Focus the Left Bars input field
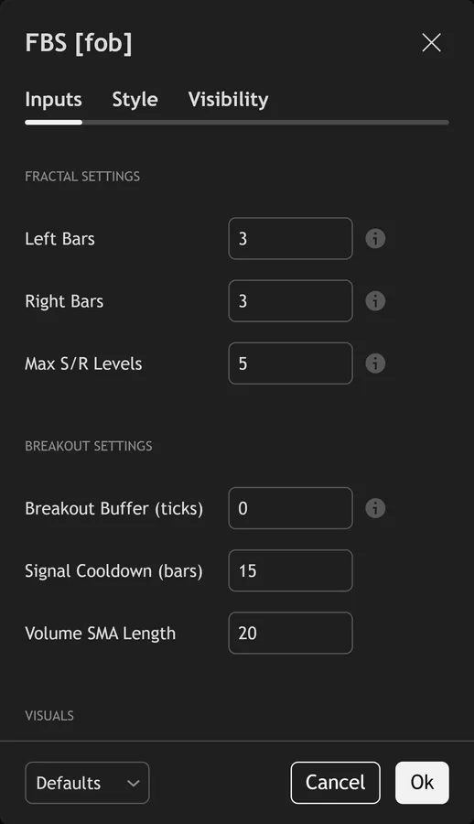The height and width of the screenshot is (824, 474). coord(291,239)
